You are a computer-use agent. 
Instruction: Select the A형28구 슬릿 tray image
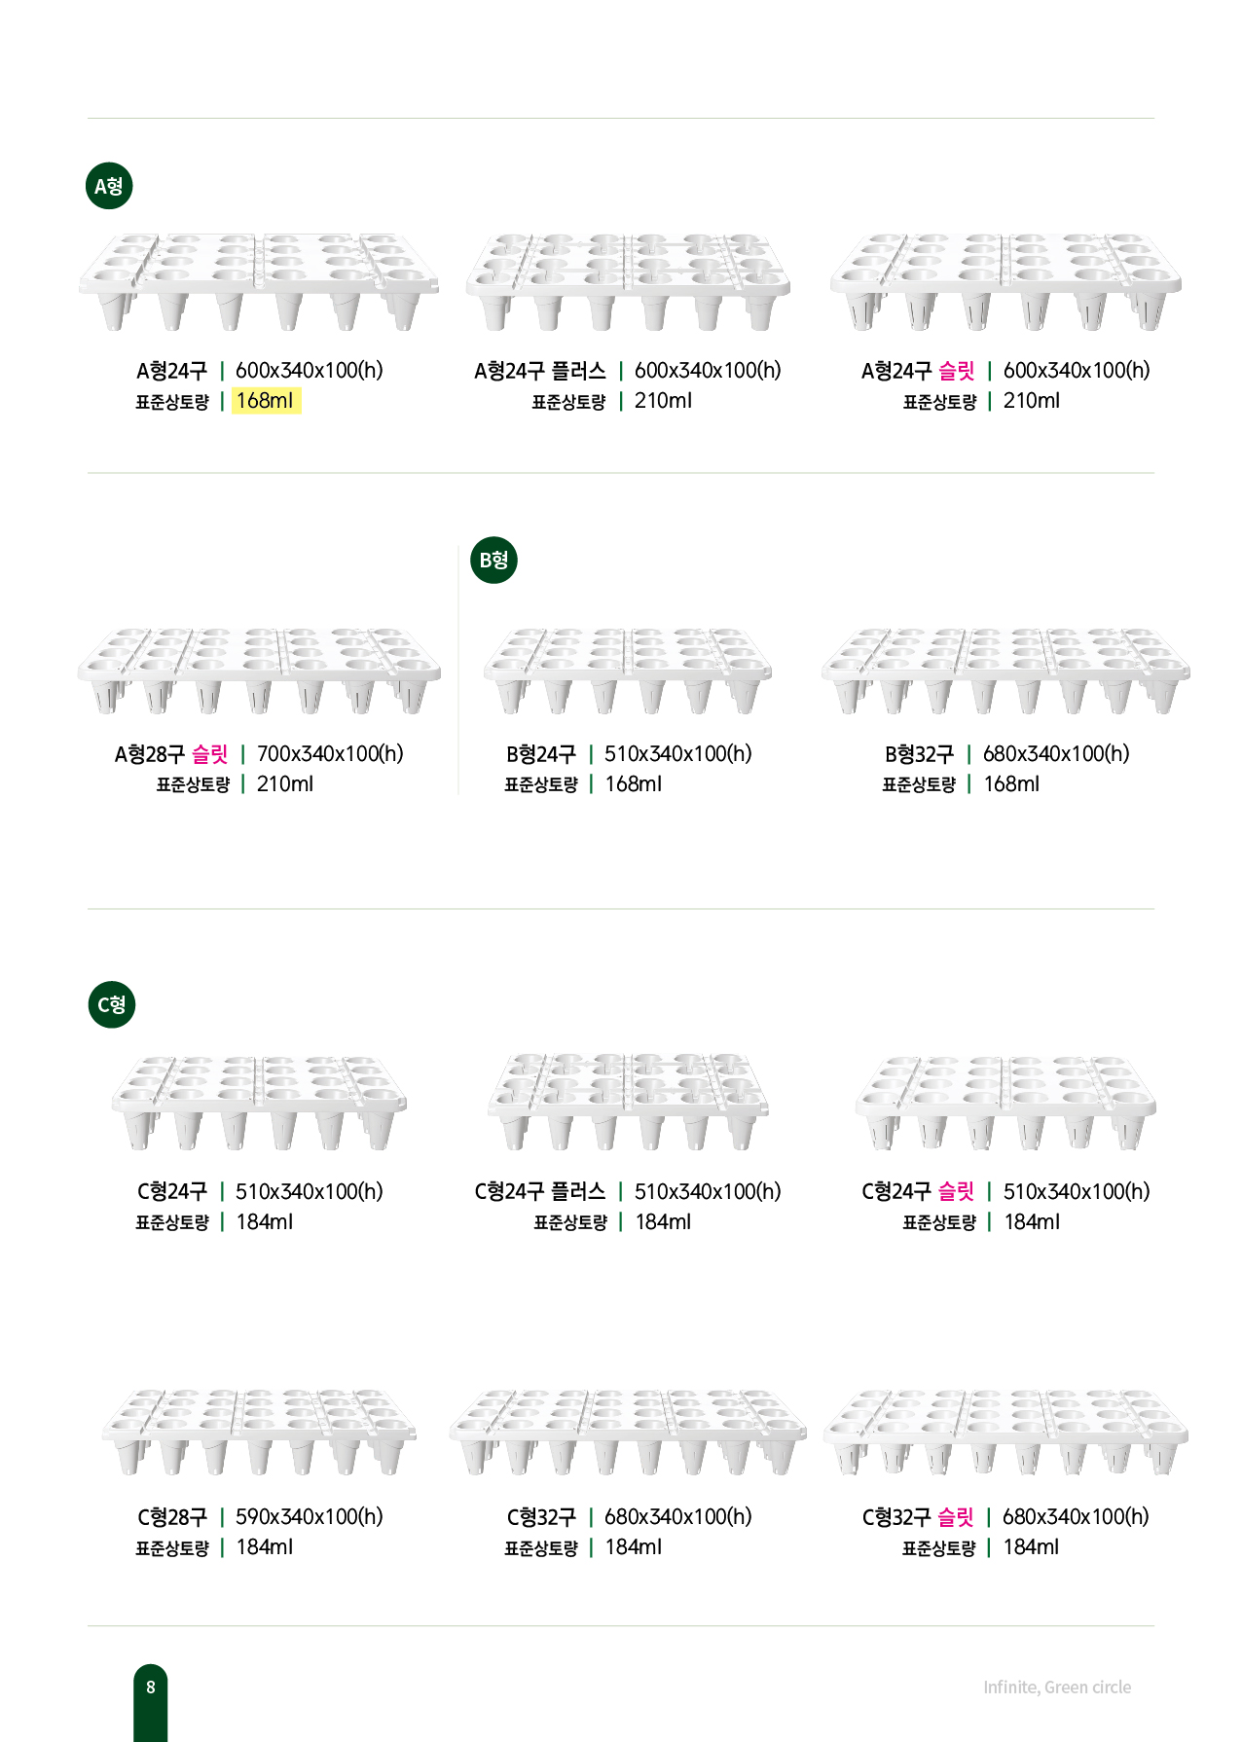[259, 670]
